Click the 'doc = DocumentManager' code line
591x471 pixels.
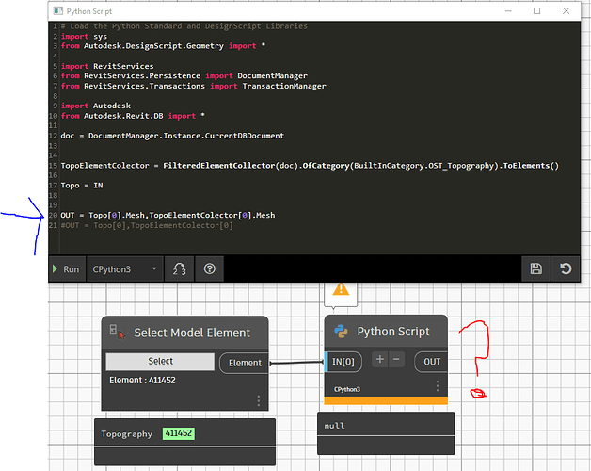coord(172,136)
